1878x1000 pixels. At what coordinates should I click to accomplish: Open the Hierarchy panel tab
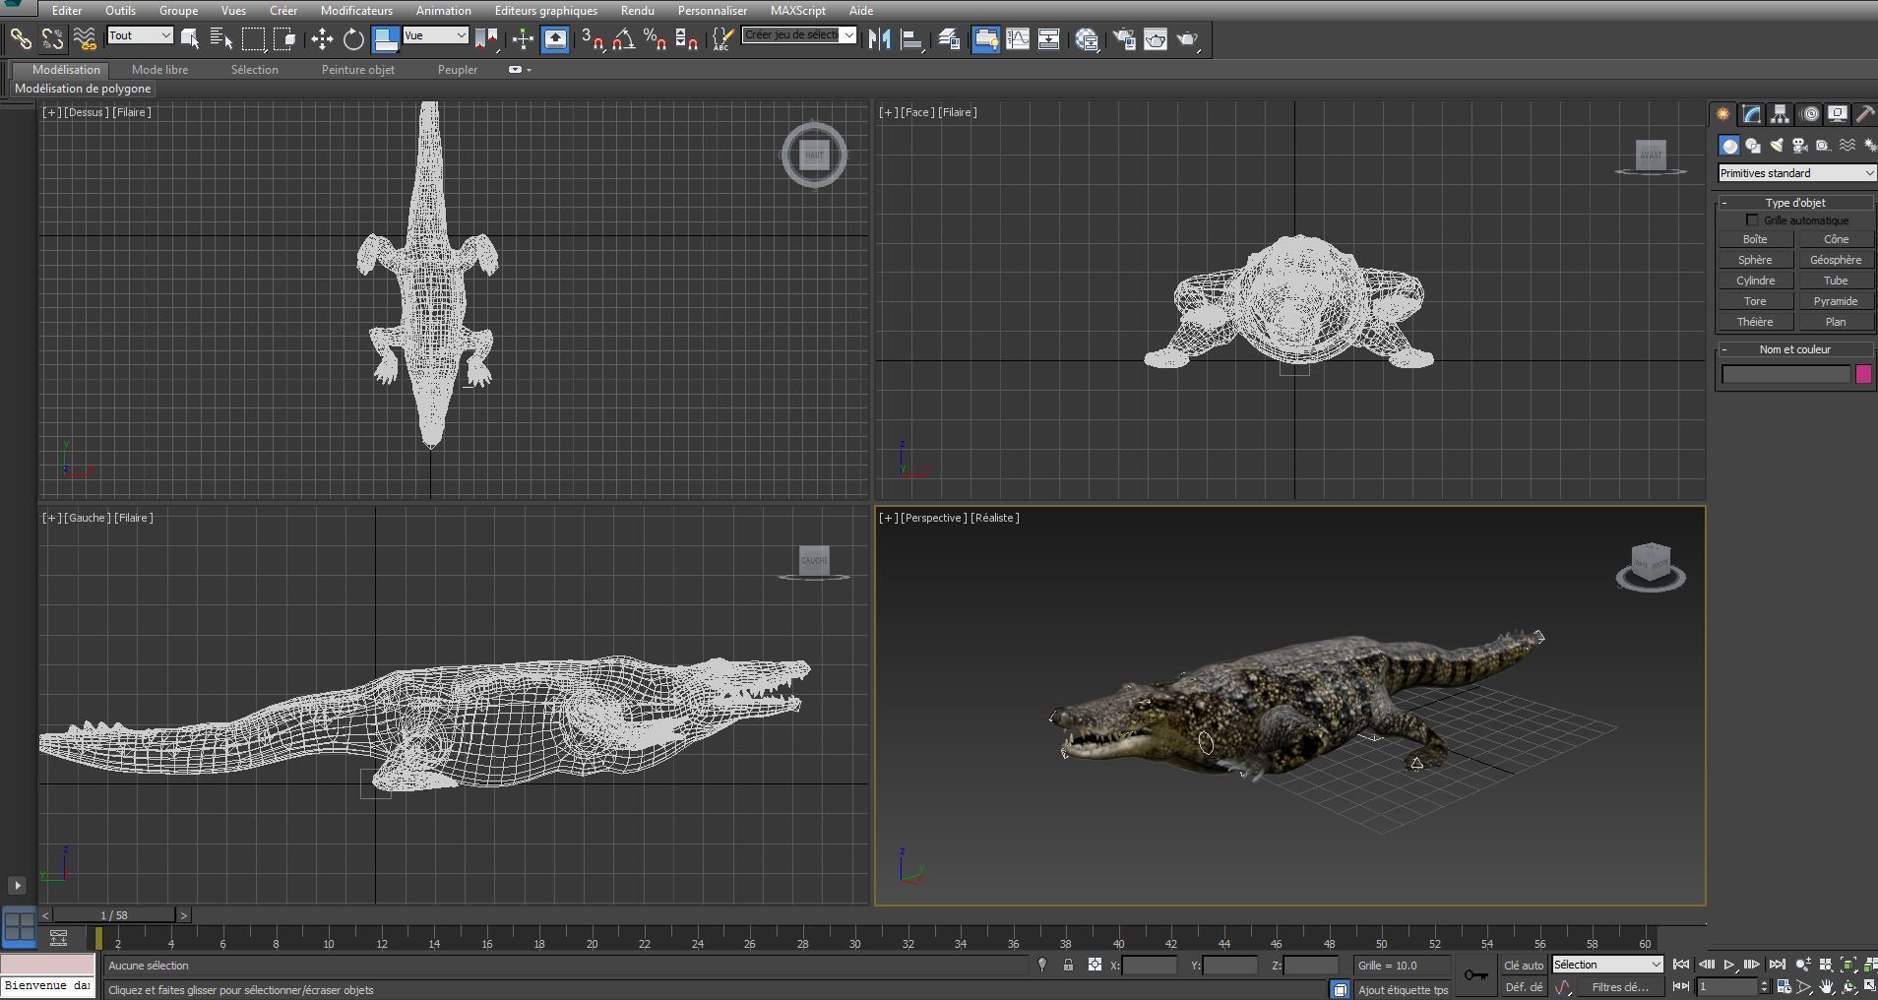[1781, 114]
